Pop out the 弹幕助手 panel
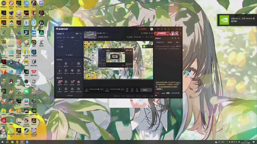The image size is (257, 144). click(179, 38)
